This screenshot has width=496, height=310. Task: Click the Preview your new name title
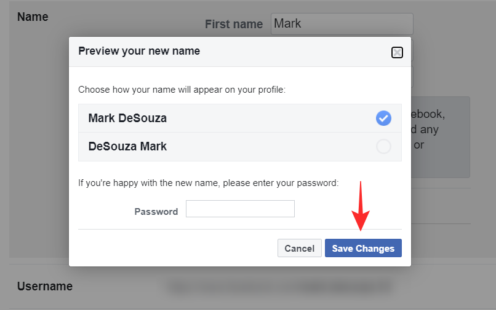[x=139, y=51]
